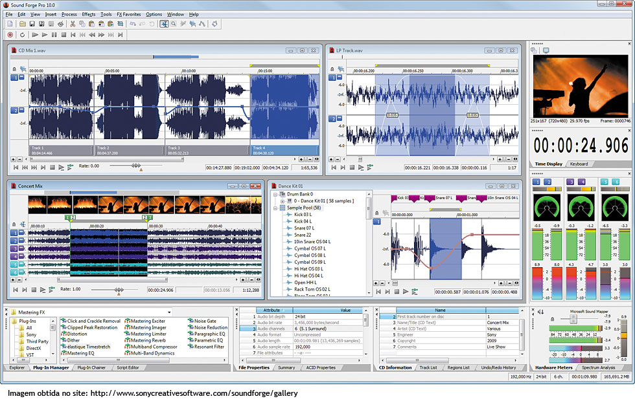Start recording with the red Record button
Viewport: 635px width, 401px height.
coord(10,35)
